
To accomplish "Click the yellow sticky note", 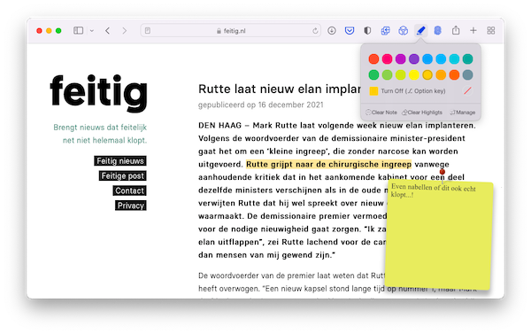I will pyautogui.click(x=439, y=237).
